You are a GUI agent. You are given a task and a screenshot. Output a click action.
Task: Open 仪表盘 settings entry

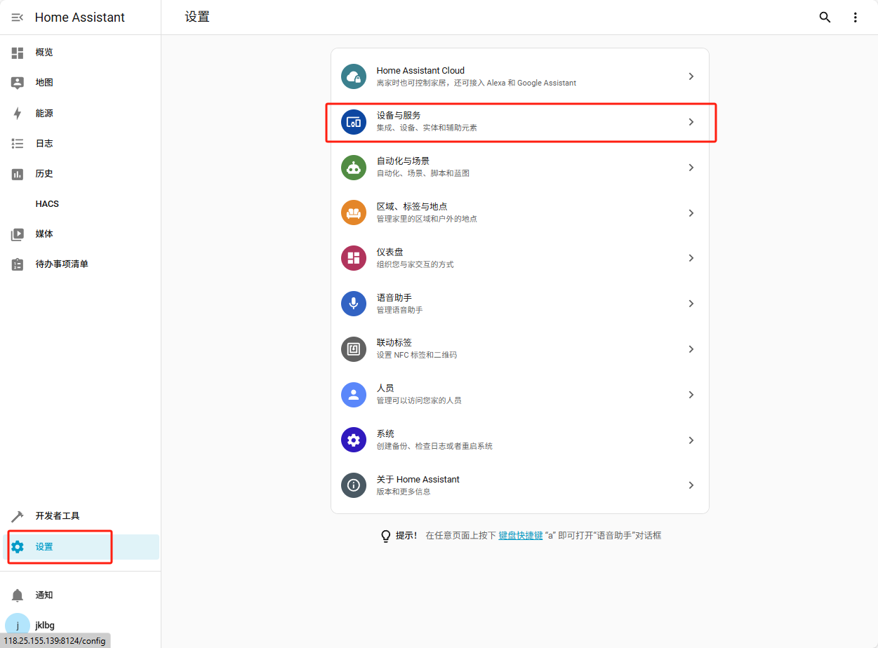pos(520,258)
